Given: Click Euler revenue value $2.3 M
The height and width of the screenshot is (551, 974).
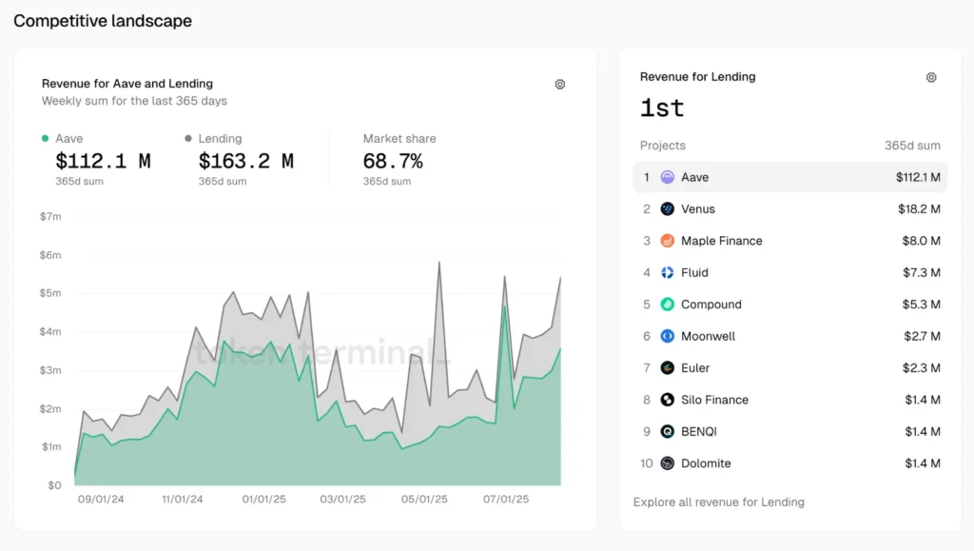Looking at the screenshot, I should click(x=921, y=367).
